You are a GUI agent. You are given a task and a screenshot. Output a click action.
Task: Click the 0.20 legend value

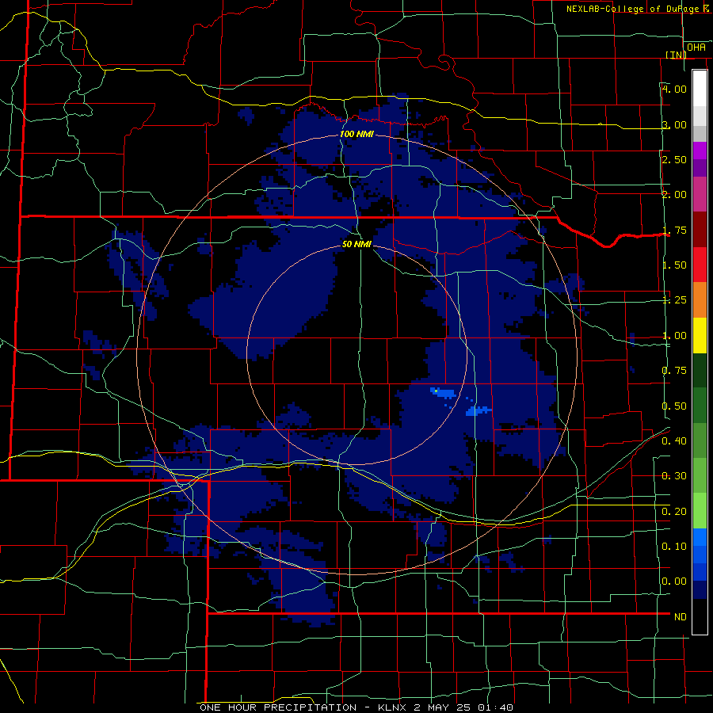click(x=674, y=512)
